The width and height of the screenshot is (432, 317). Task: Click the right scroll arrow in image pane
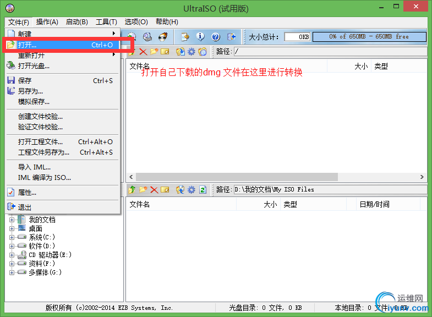pyautogui.click(x=422, y=177)
